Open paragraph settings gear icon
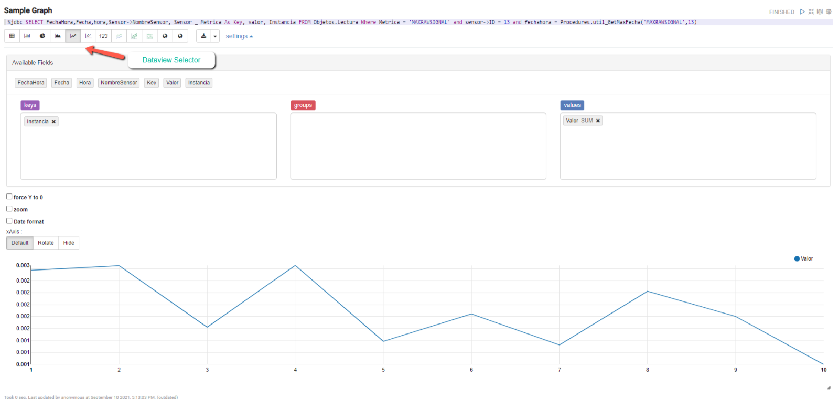Viewport: 839px width, 399px height. (829, 12)
